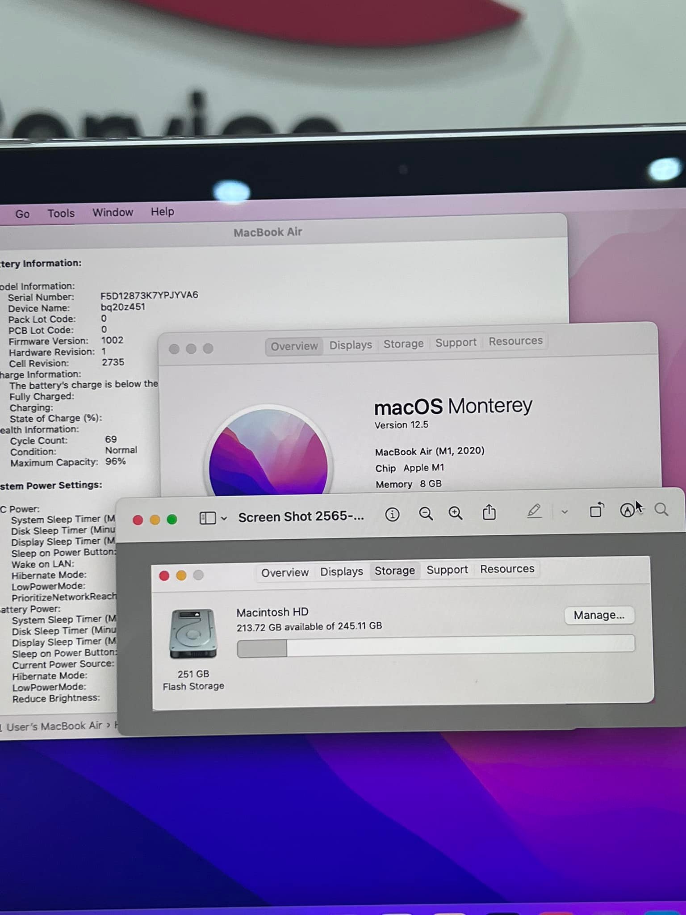Select the highlight pen icon

tap(534, 512)
